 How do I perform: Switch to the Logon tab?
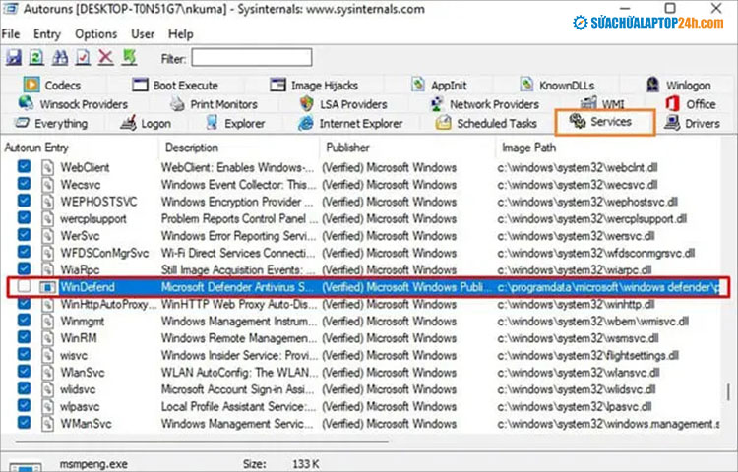pyautogui.click(x=146, y=123)
